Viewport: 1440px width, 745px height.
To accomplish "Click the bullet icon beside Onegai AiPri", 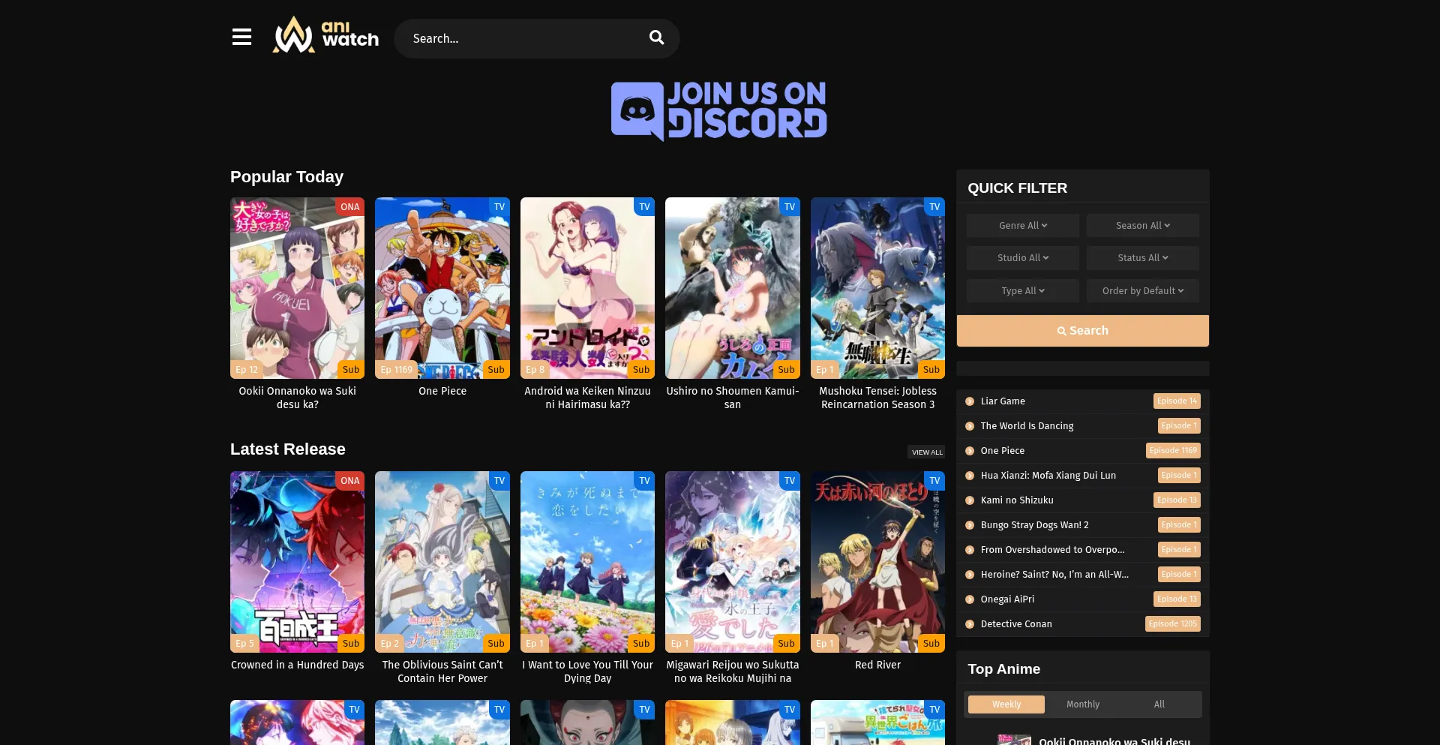I will click(970, 599).
